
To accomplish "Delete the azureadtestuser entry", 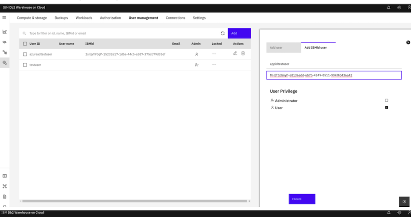I will 243,53.
